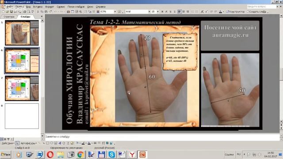This screenshot has width=283, height=159.
Task: Toggle italic formatting
Action: pyautogui.click(x=166, y=11)
